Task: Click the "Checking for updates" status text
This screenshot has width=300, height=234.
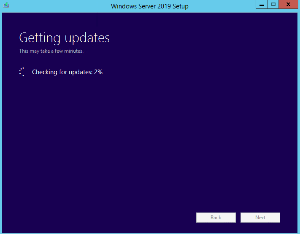Action: 62,72
